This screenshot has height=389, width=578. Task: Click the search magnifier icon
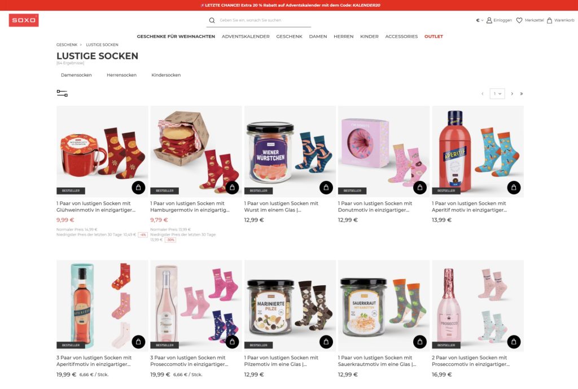click(212, 20)
